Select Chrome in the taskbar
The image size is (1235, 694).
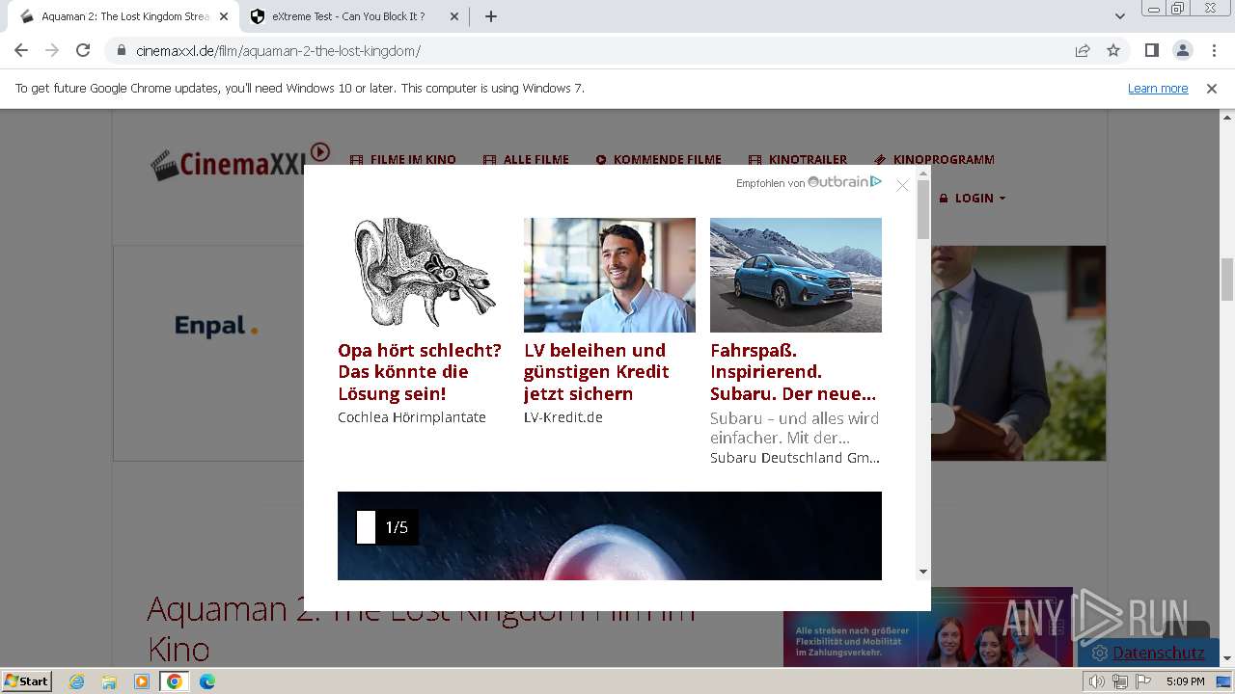(x=174, y=681)
